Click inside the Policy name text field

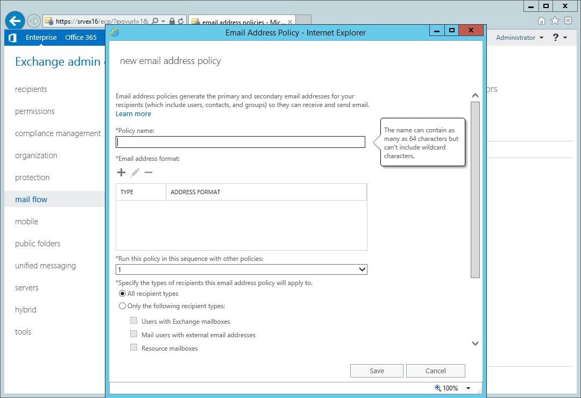(x=240, y=142)
